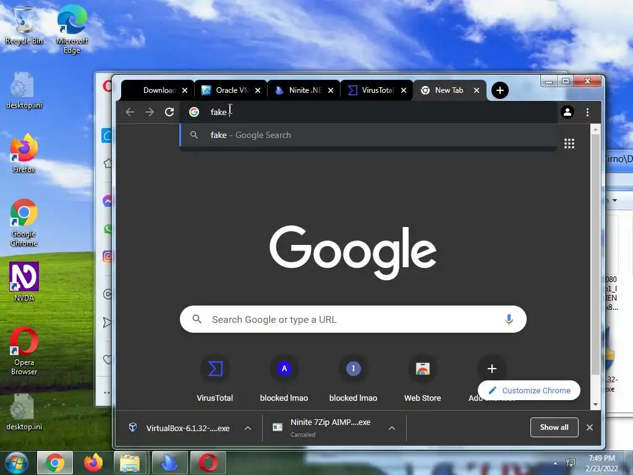
Task: Click the page vertical scrollbar
Action: 595,254
